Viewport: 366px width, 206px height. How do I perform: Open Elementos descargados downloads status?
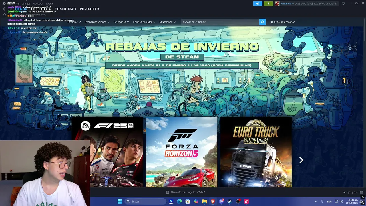click(186, 192)
